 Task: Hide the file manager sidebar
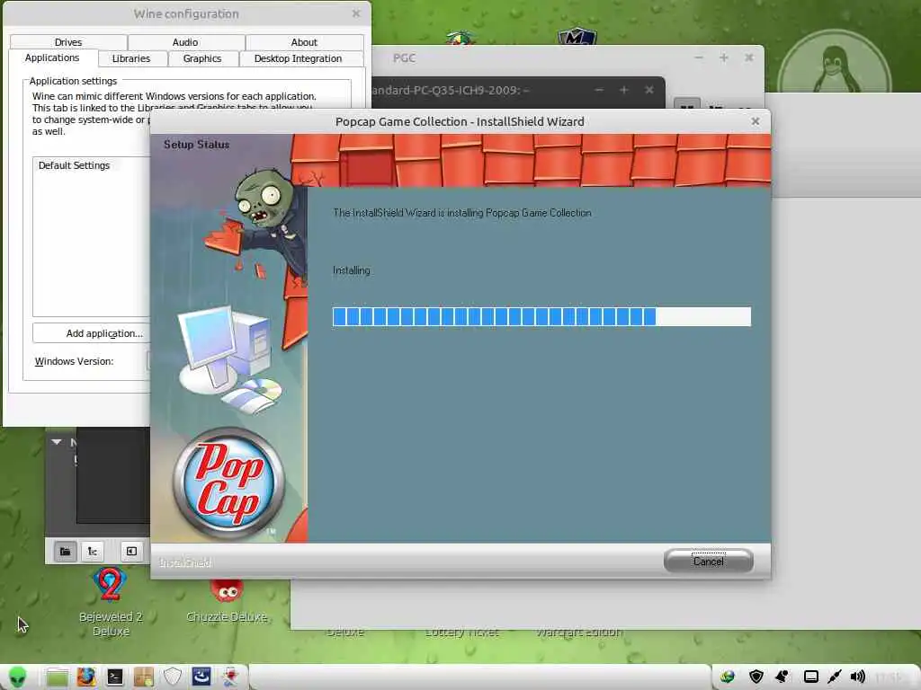[x=131, y=551]
